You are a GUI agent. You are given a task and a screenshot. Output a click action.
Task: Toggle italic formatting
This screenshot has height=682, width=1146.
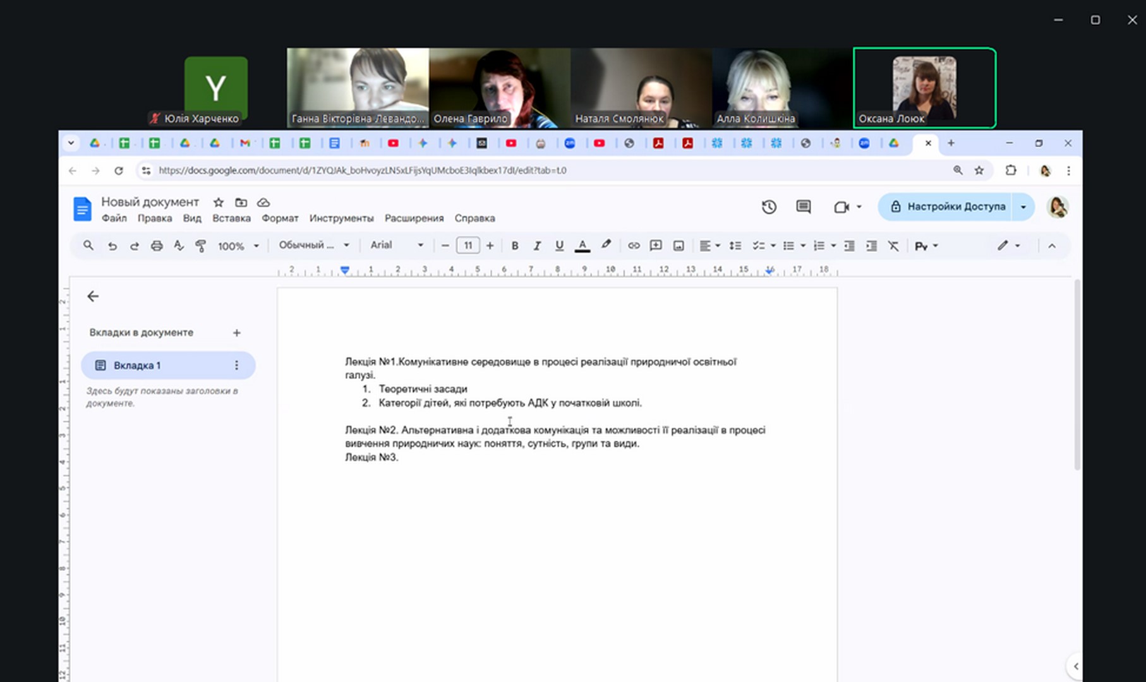click(x=537, y=246)
